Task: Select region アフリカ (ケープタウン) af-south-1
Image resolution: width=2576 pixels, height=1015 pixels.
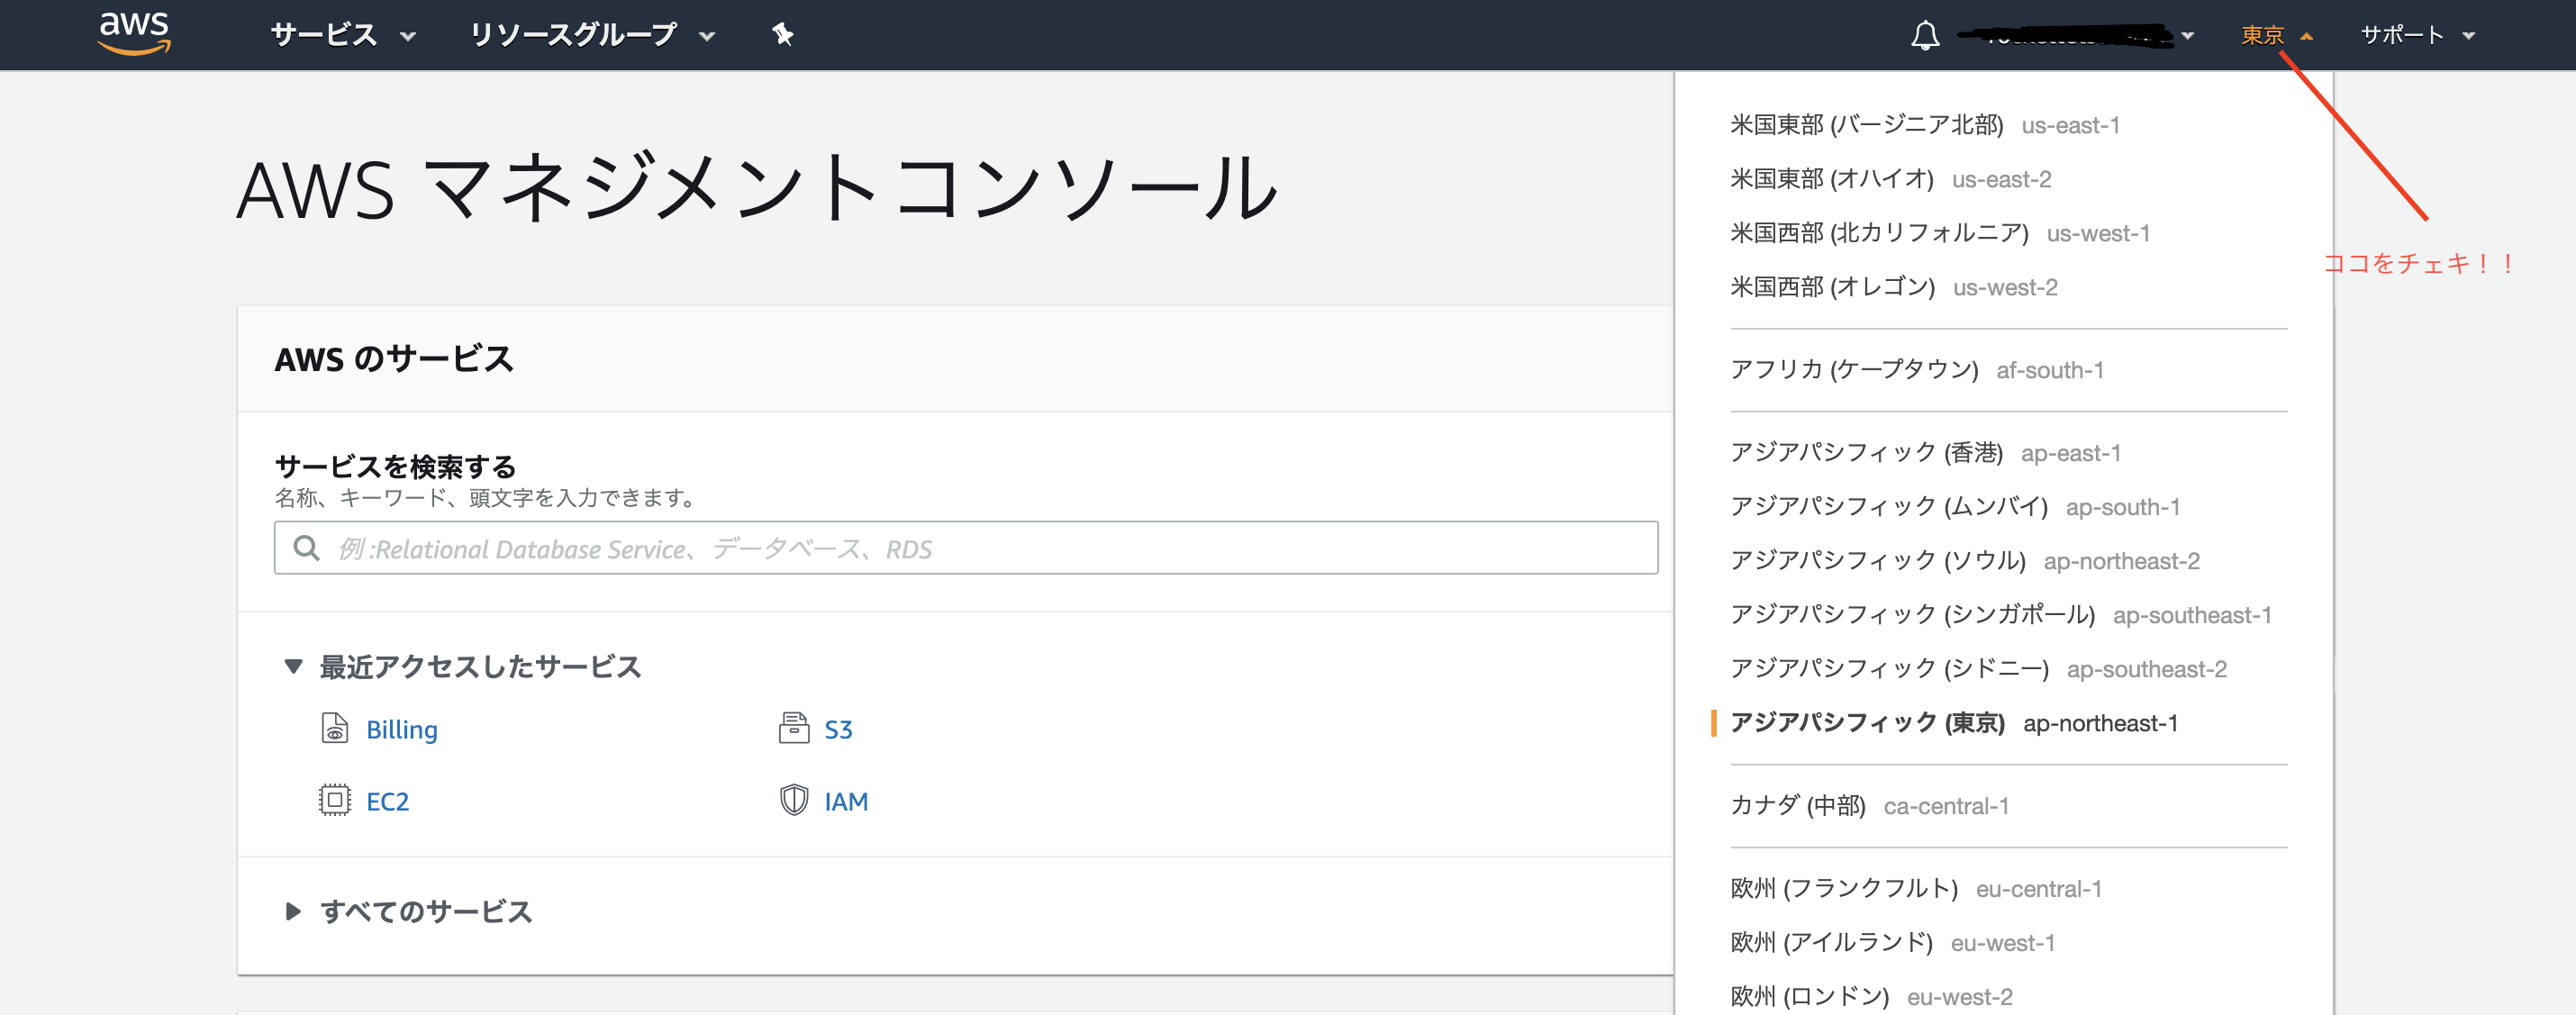Action: click(1917, 370)
